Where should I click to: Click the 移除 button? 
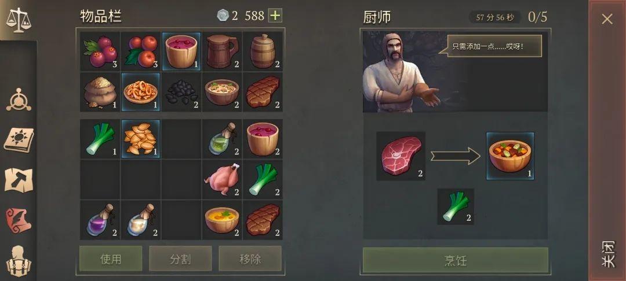[250, 258]
